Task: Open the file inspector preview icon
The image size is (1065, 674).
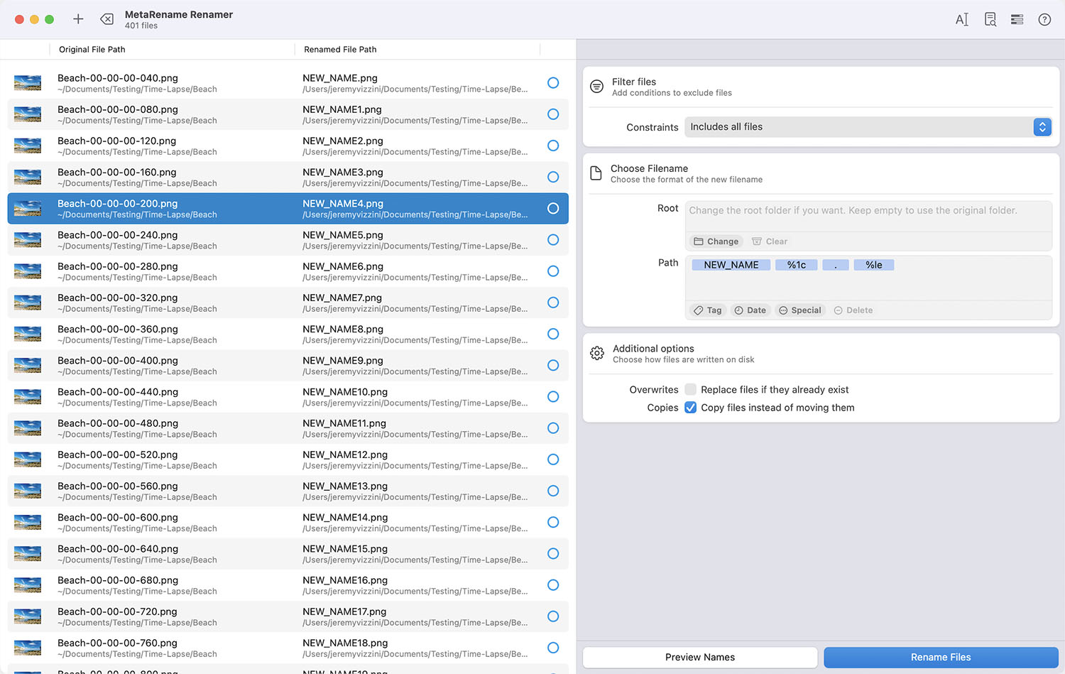Action: tap(989, 19)
